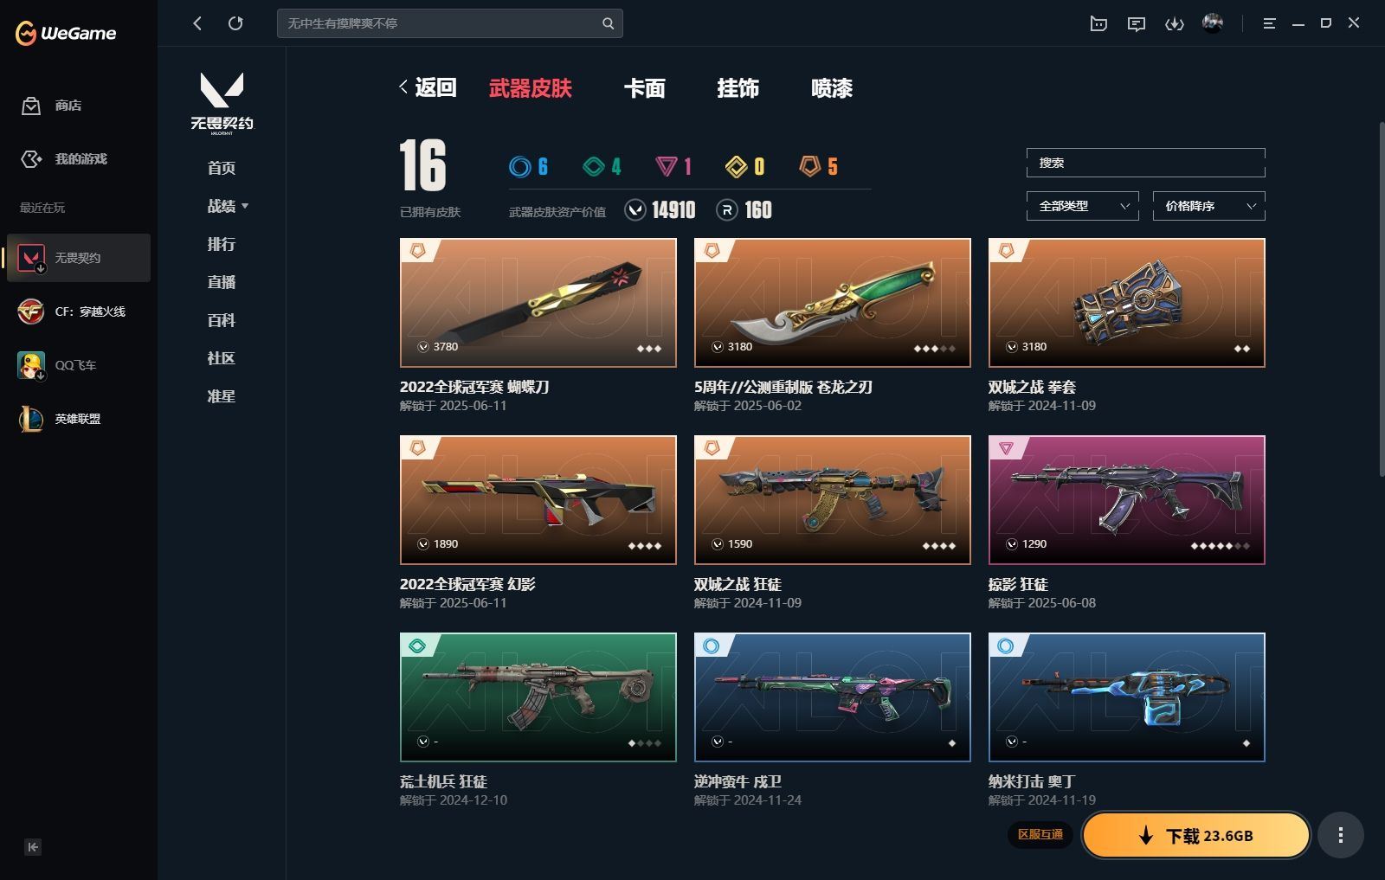This screenshot has width=1385, height=880.
Task: Click the refresh page icon
Action: [x=235, y=23]
